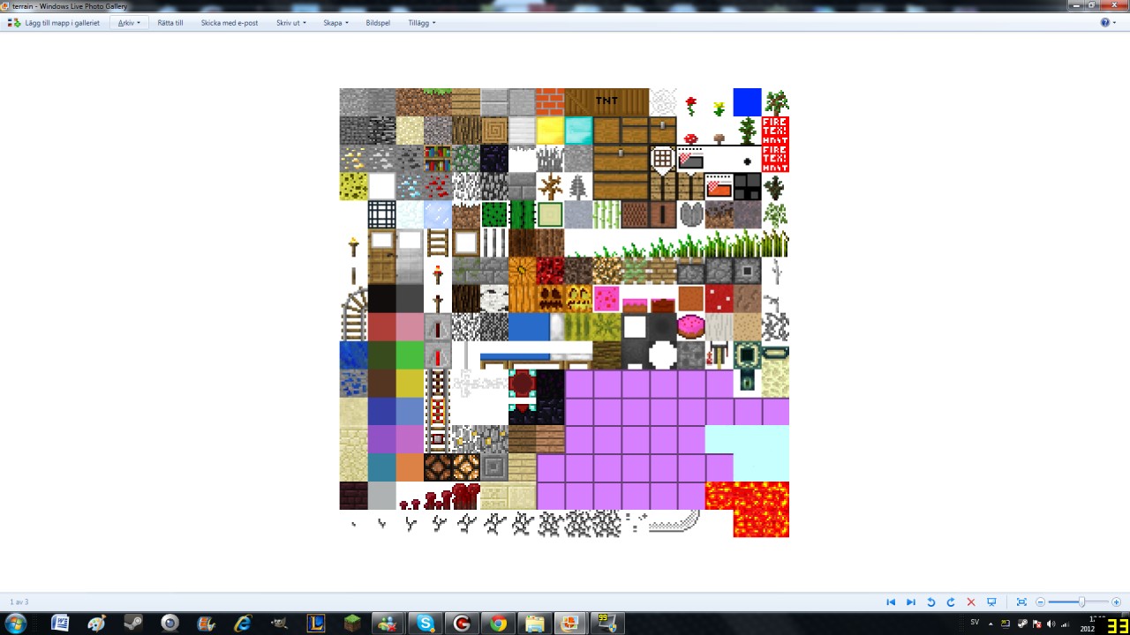Select Bildspel from the toolbar

[378, 23]
